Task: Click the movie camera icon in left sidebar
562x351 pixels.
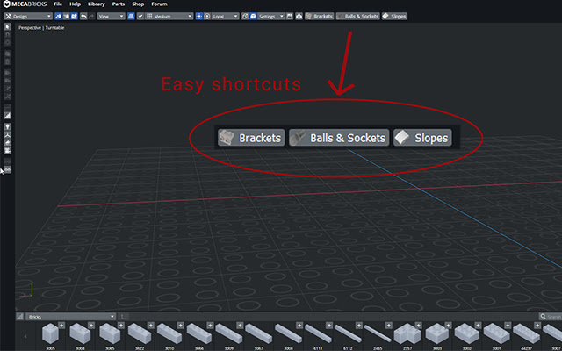Action: [8, 150]
